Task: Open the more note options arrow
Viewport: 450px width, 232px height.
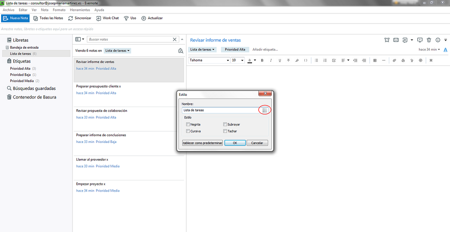Action: tap(445, 40)
